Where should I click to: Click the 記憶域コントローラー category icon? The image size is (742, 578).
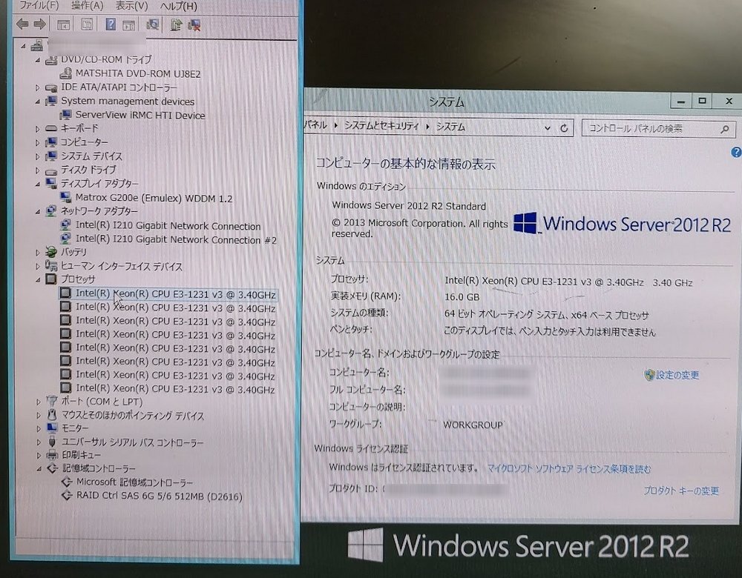click(x=53, y=468)
